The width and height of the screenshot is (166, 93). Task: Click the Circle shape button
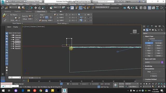(x=149, y=45)
